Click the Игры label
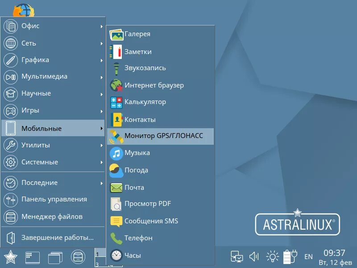 pos(30,110)
